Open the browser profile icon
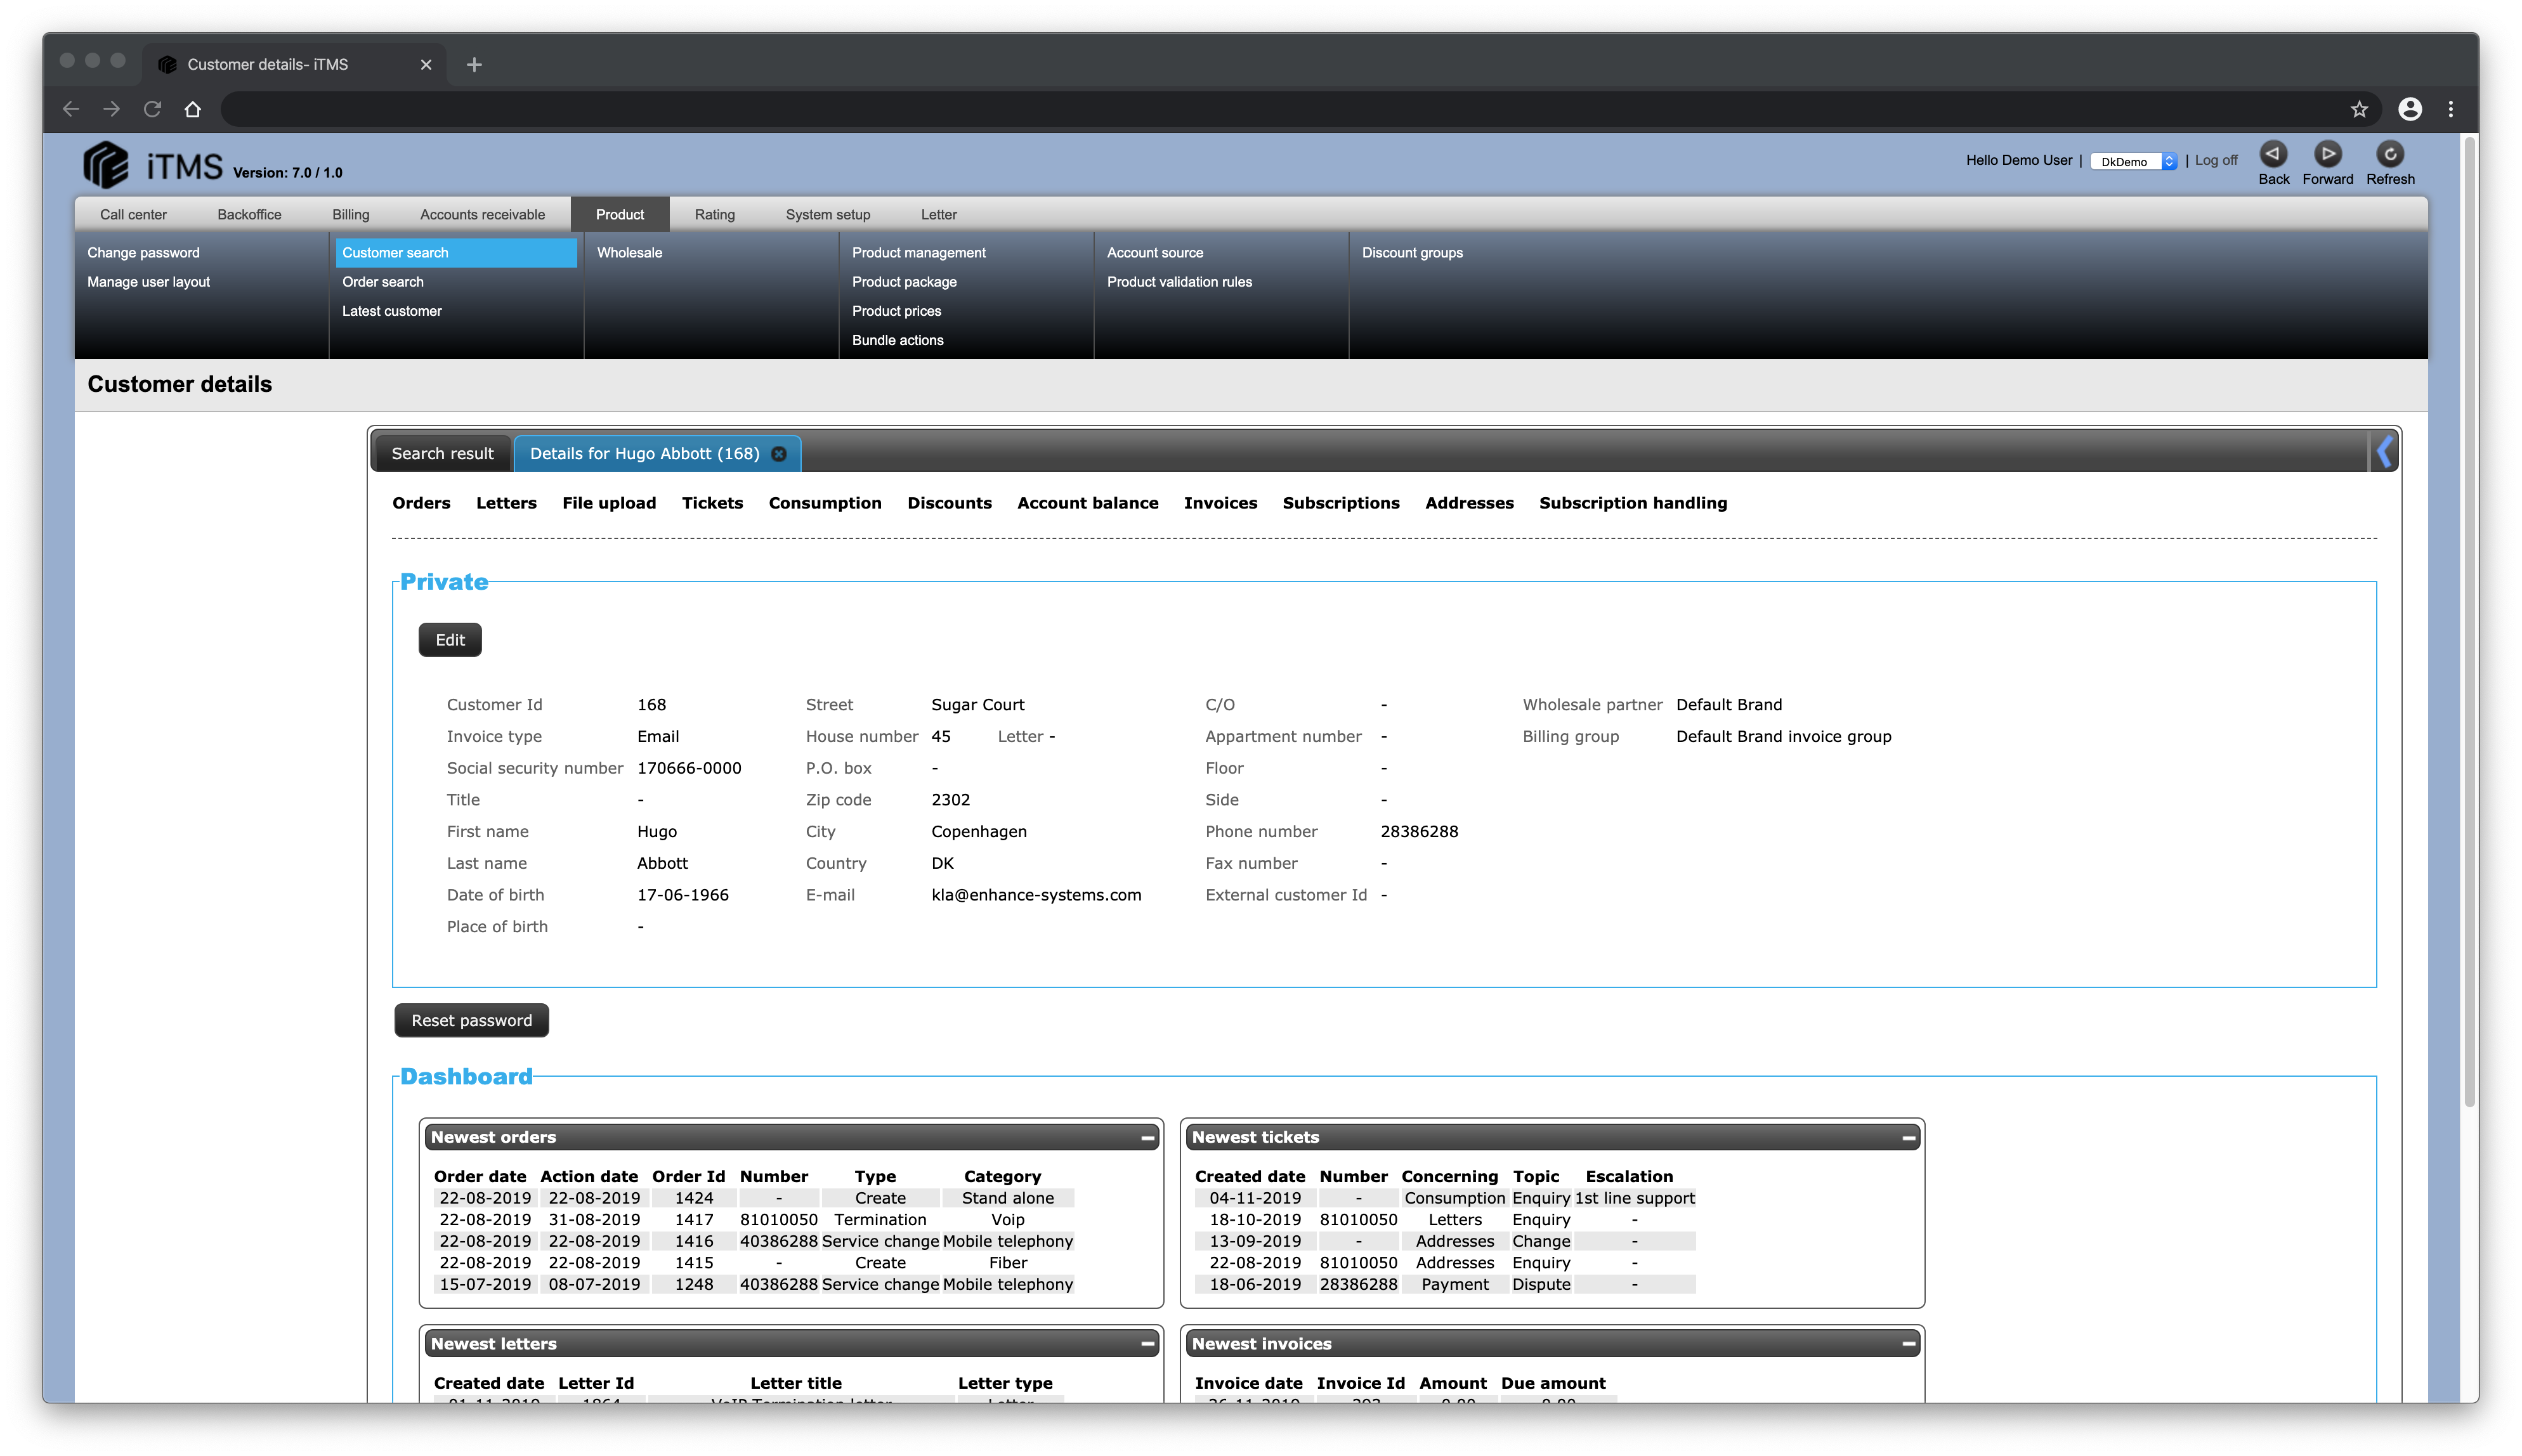The width and height of the screenshot is (2522, 1456). 2409,109
